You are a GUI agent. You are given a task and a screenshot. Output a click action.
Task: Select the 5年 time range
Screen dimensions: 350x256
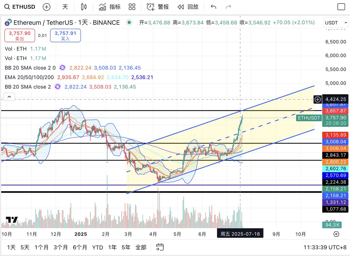(x=126, y=248)
